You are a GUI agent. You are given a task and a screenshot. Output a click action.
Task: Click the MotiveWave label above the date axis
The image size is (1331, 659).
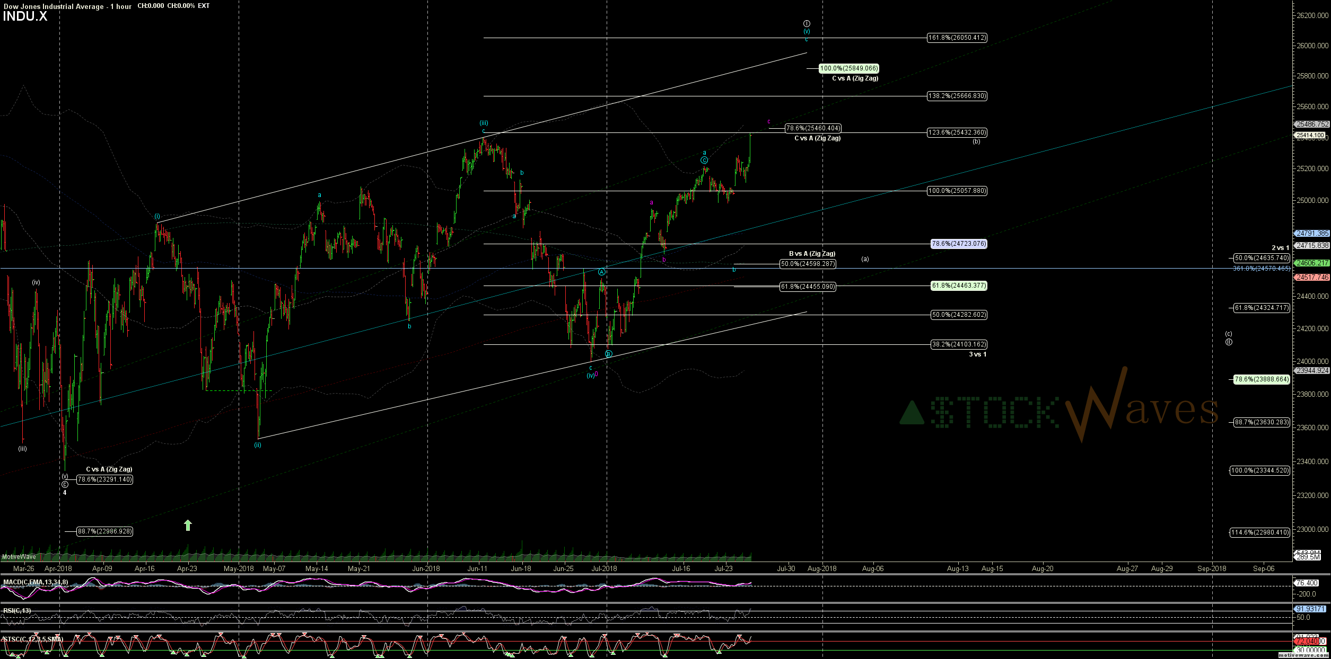click(19, 557)
